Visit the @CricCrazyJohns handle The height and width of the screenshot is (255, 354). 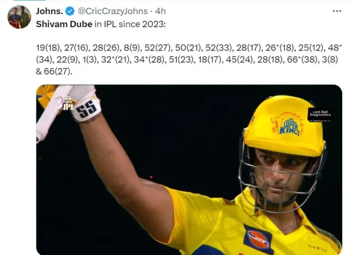[x=116, y=11]
